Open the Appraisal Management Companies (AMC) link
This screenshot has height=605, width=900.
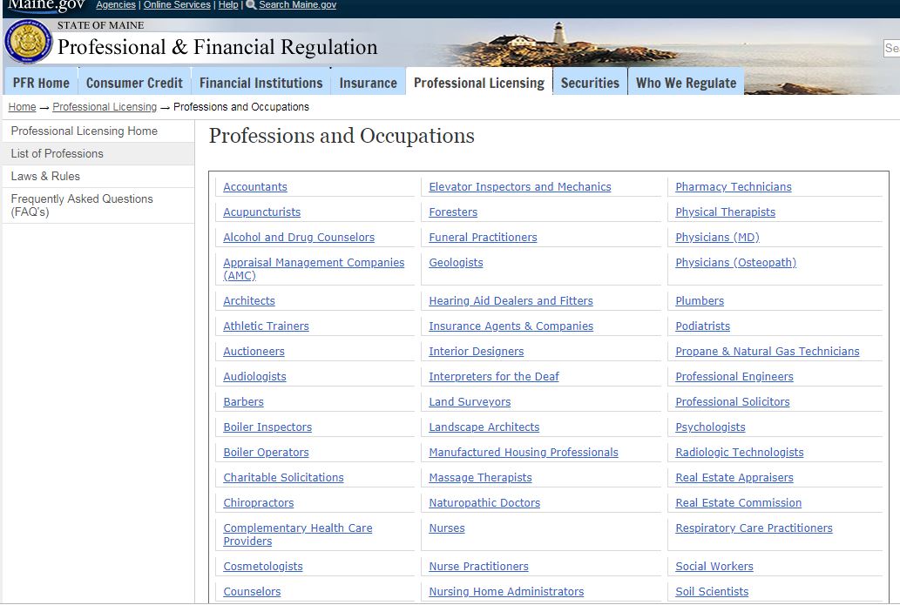pyautogui.click(x=313, y=269)
